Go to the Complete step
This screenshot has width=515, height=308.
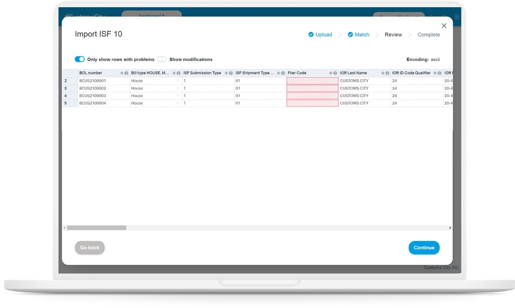pyautogui.click(x=429, y=35)
